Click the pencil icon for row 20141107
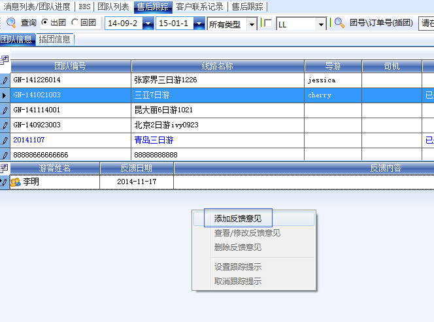Screen dimensions: 434x322 (x=5, y=140)
